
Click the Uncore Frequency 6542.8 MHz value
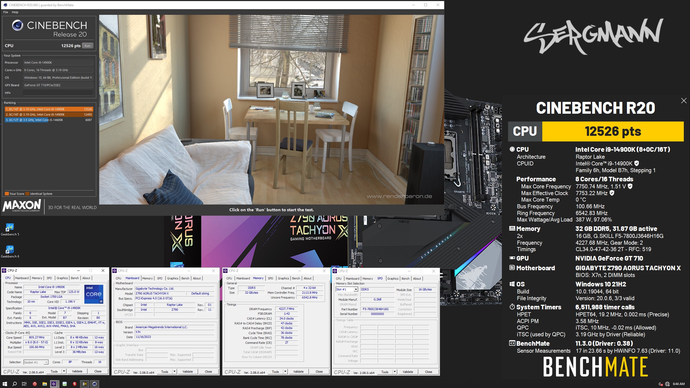click(x=310, y=298)
